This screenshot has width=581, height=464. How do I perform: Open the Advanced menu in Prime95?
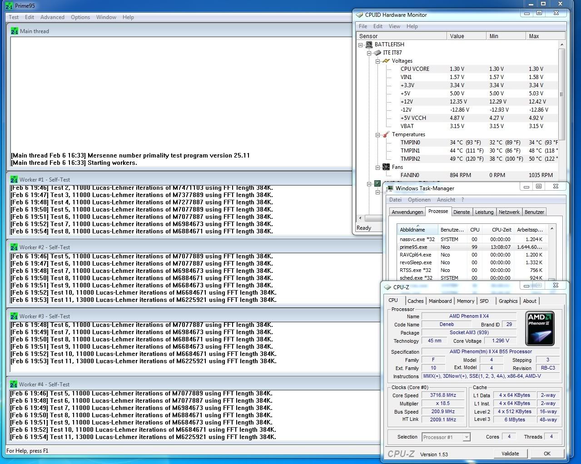[x=52, y=17]
